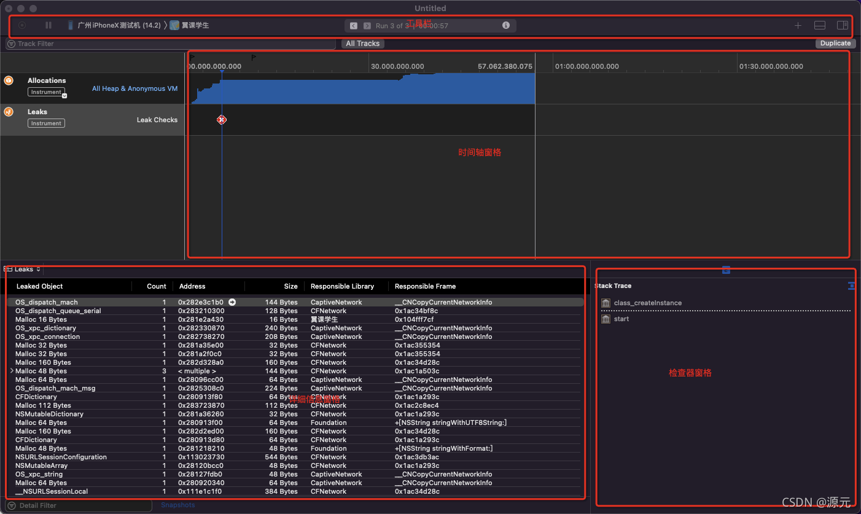Toggle the inspector sidebar view button

843,25
